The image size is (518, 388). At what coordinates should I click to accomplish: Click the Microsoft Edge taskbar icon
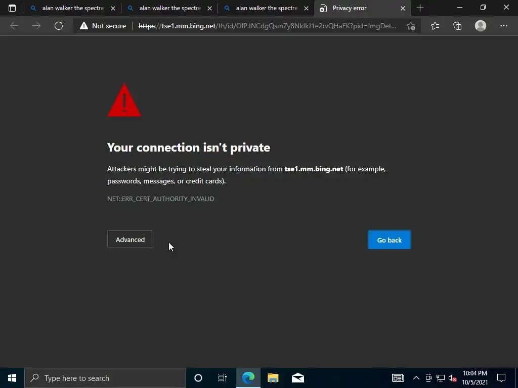coord(248,378)
